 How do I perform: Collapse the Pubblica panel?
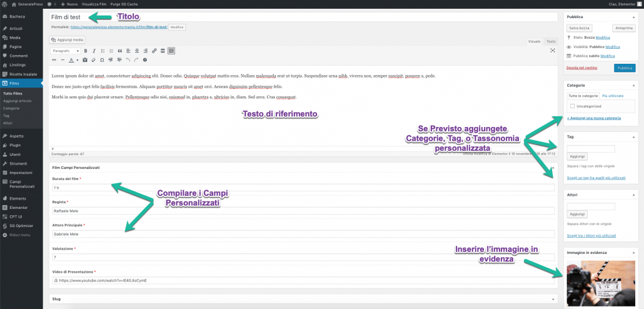click(632, 17)
